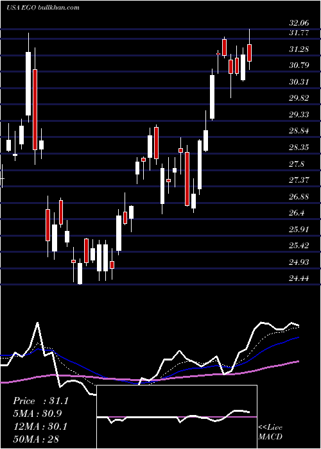This screenshot has height=449, width=321.
Task: Click the 29.33 price level label
Action: pyautogui.click(x=299, y=115)
